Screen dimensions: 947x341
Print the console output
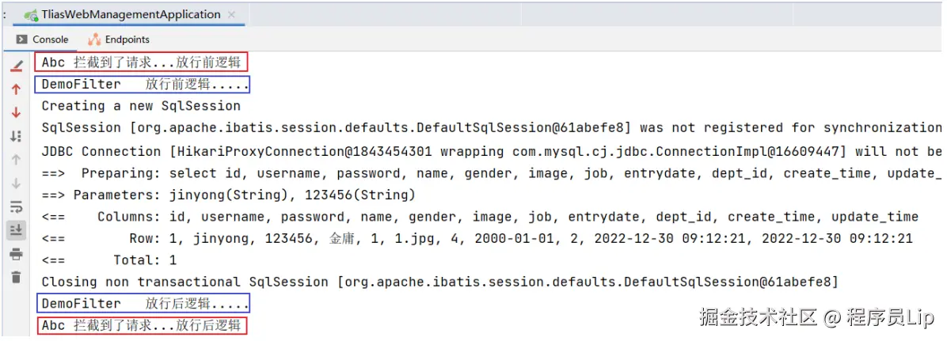(16, 254)
